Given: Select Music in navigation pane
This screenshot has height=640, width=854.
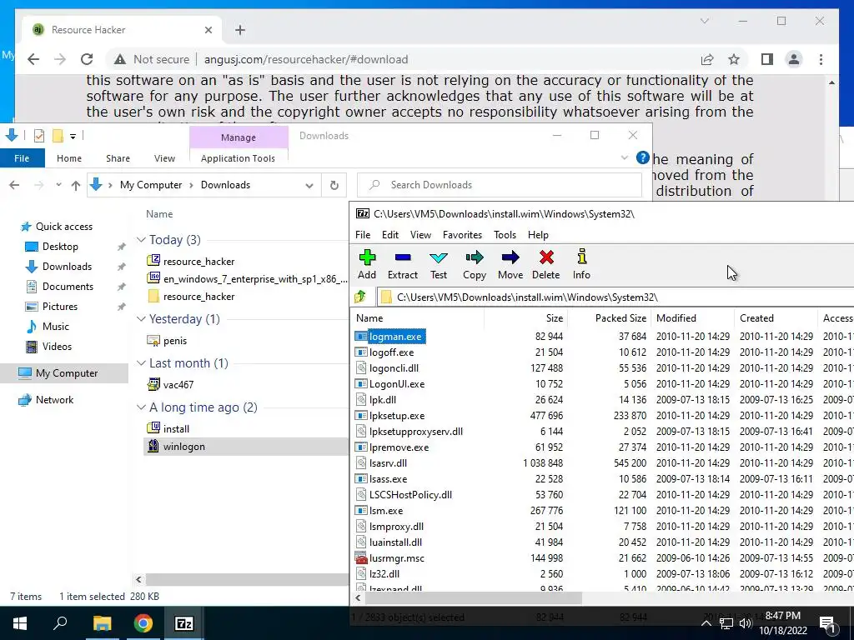Looking at the screenshot, I should (56, 326).
